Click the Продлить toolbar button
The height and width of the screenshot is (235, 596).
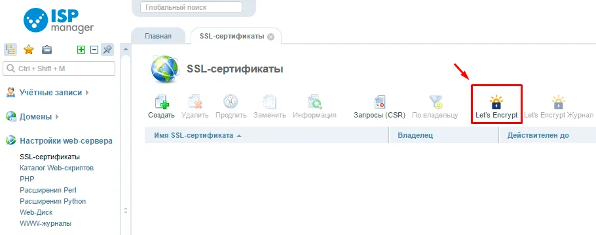tap(231, 107)
